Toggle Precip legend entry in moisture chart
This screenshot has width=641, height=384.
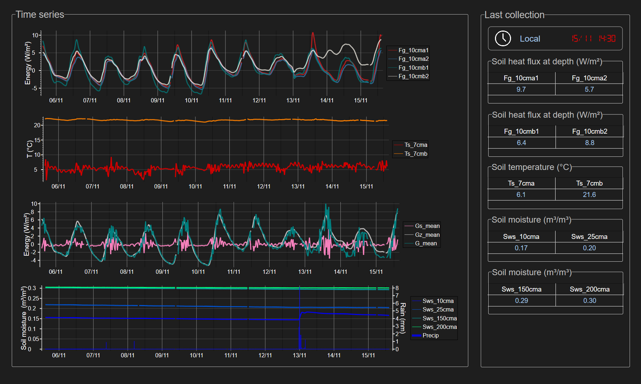click(430, 335)
